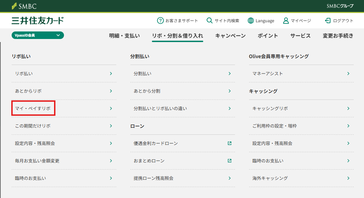The image size is (364, 198).
Task: Open the リボ・分割&借り入れ menu
Action: [178, 36]
